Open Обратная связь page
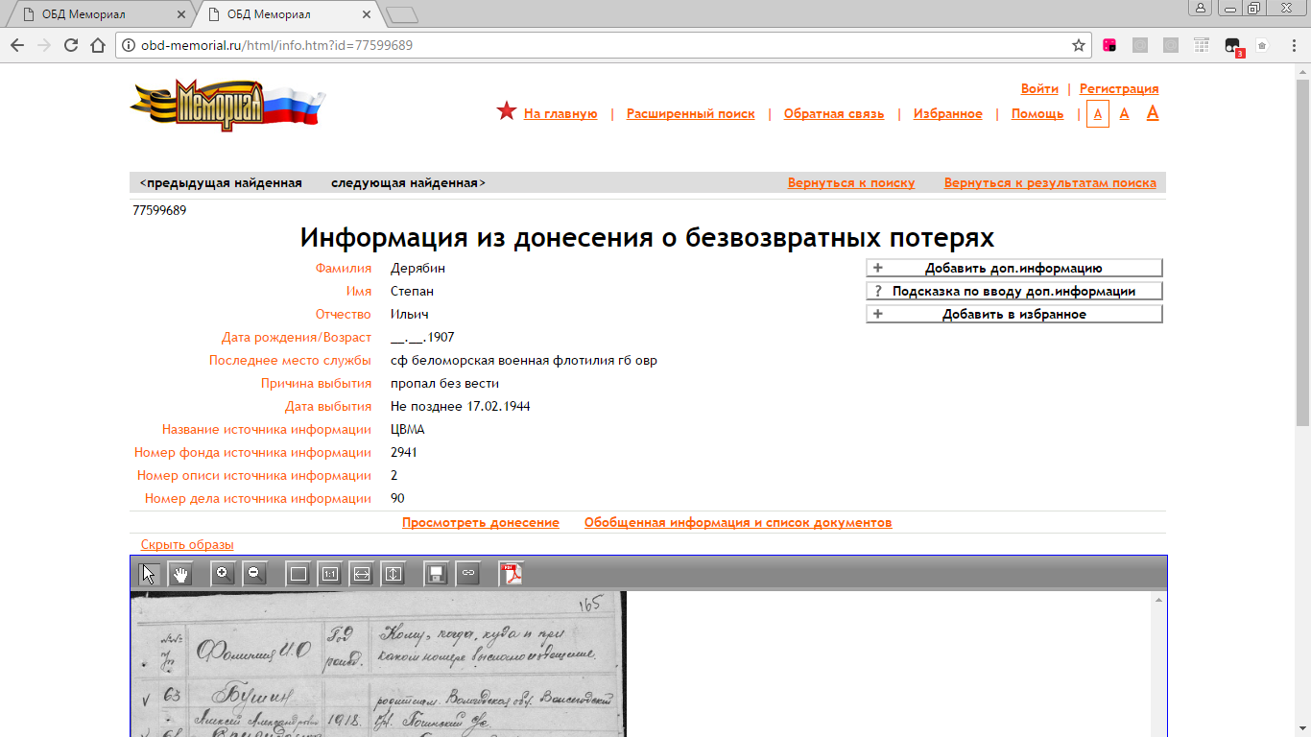Image resolution: width=1311 pixels, height=737 pixels. (x=834, y=114)
